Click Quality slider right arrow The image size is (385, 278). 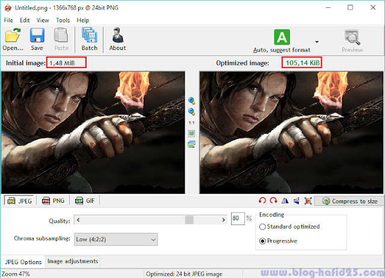[x=223, y=220]
